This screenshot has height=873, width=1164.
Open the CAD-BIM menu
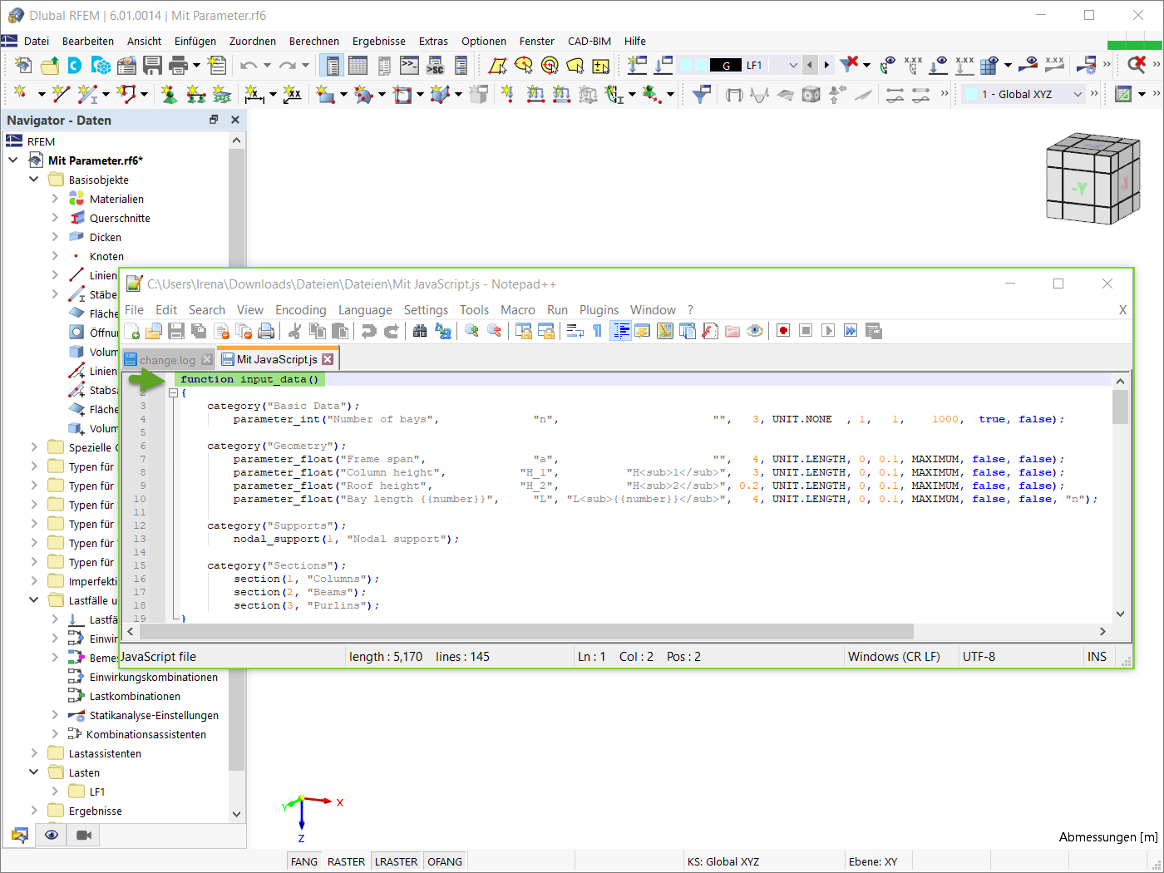pyautogui.click(x=589, y=41)
